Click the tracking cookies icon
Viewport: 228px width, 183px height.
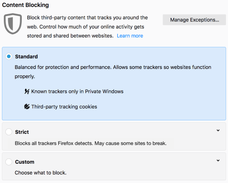pos(27,107)
